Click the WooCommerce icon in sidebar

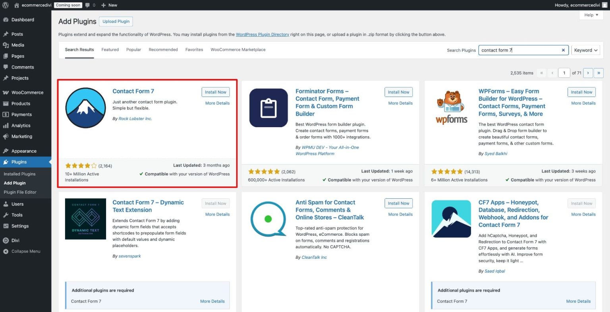click(x=6, y=93)
